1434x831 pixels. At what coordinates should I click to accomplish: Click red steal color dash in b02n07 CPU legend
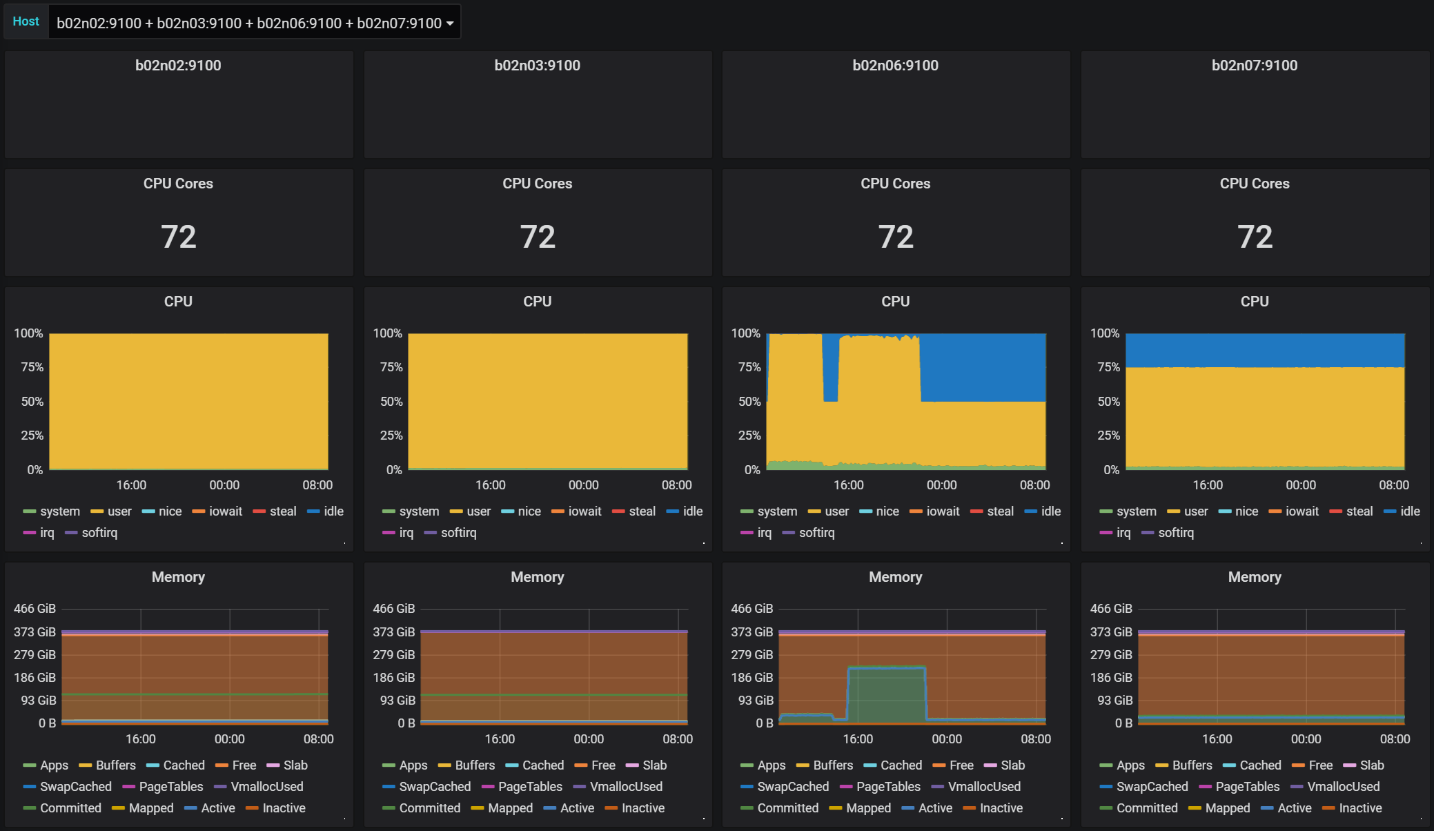click(1335, 511)
